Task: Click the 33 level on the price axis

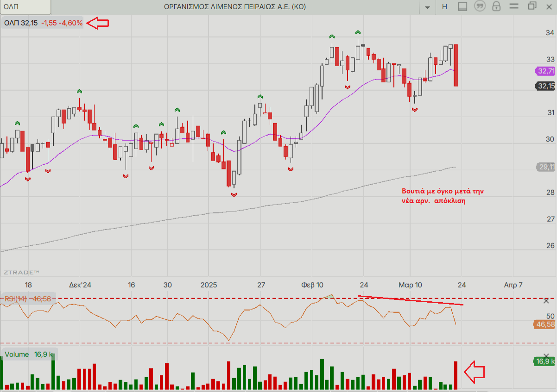Action: (x=550, y=59)
